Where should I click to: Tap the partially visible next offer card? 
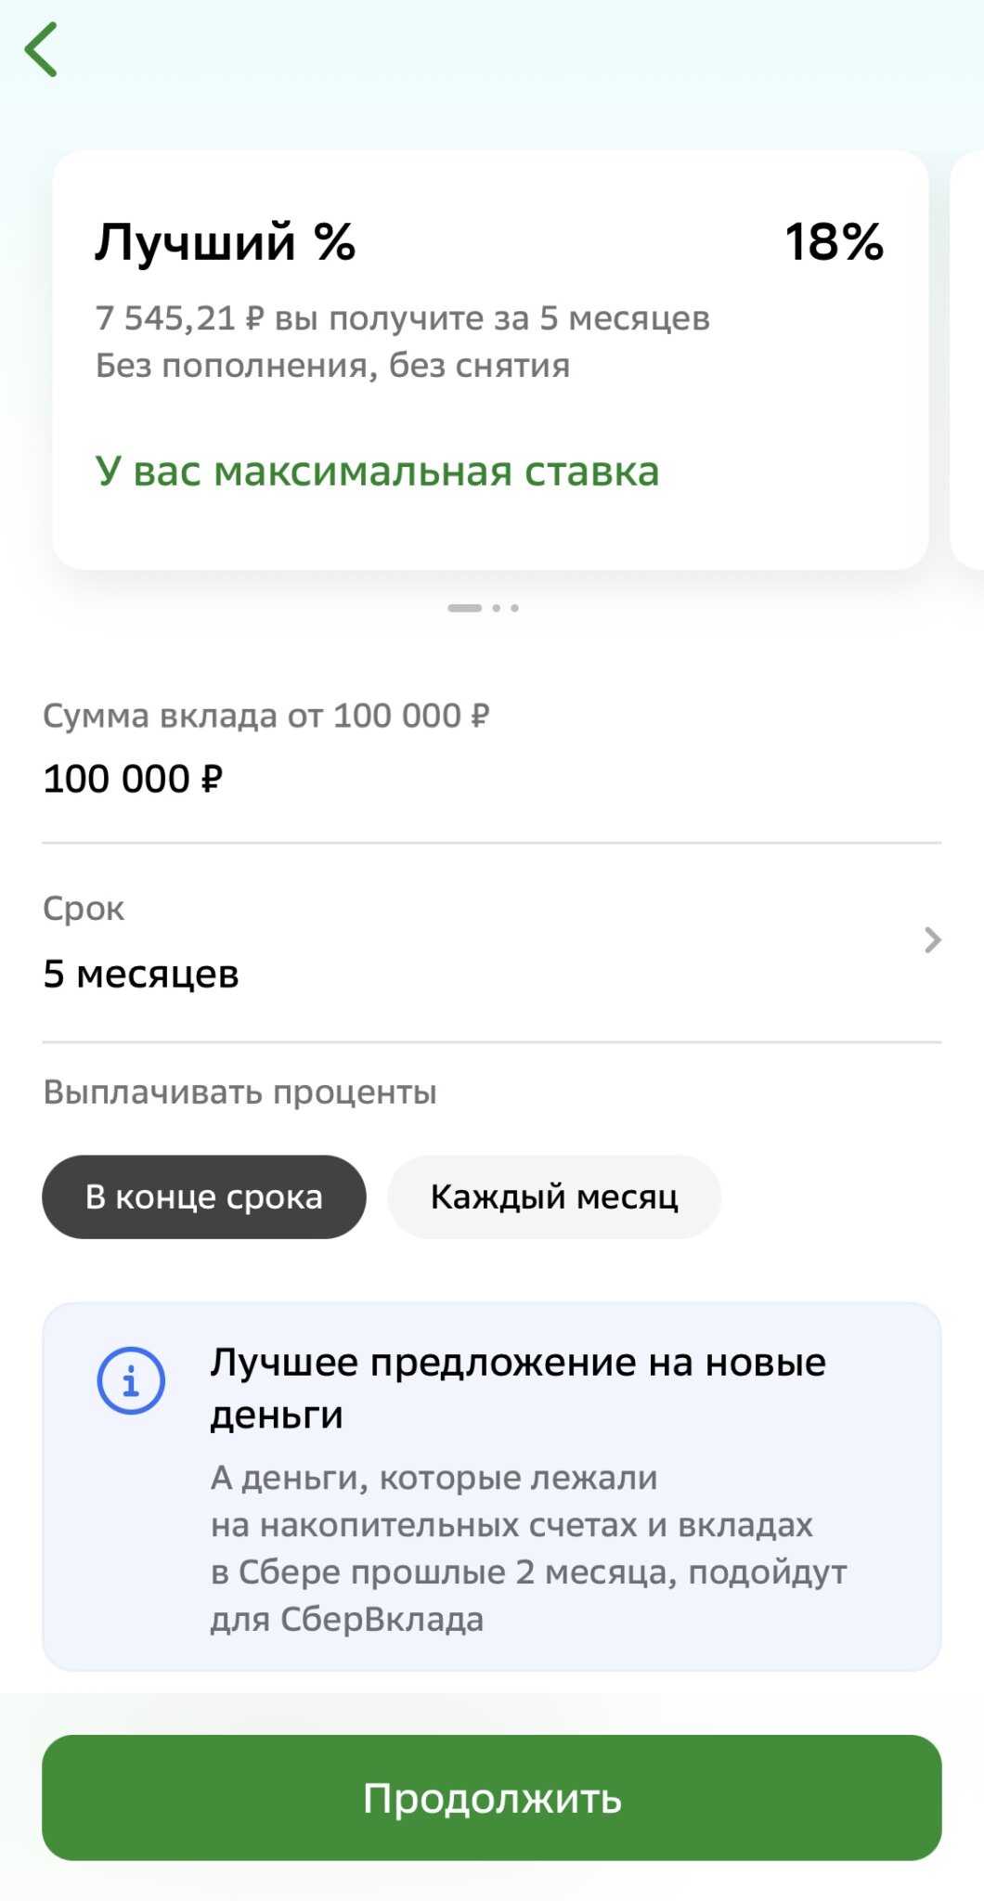coord(969,360)
